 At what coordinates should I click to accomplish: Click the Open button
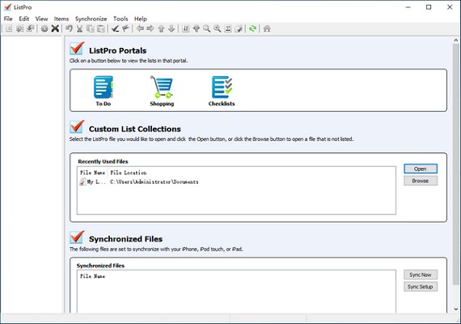tap(421, 168)
